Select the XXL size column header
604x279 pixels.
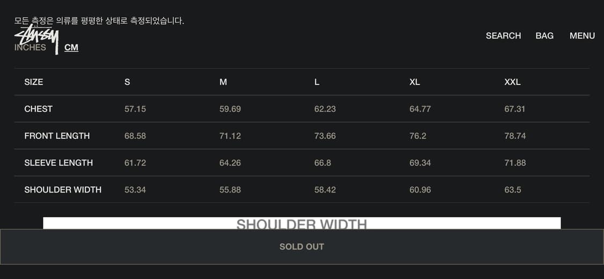pyautogui.click(x=512, y=82)
